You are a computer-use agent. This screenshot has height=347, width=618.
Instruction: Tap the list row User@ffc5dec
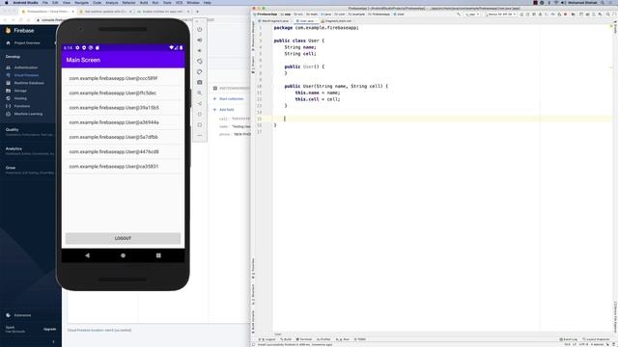tap(123, 93)
